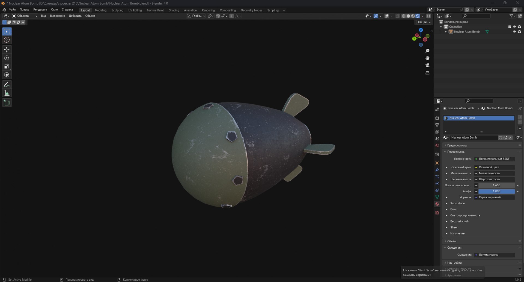Screen dimensions: 524x282
Task: Choose the Scale tool
Action: (7, 66)
